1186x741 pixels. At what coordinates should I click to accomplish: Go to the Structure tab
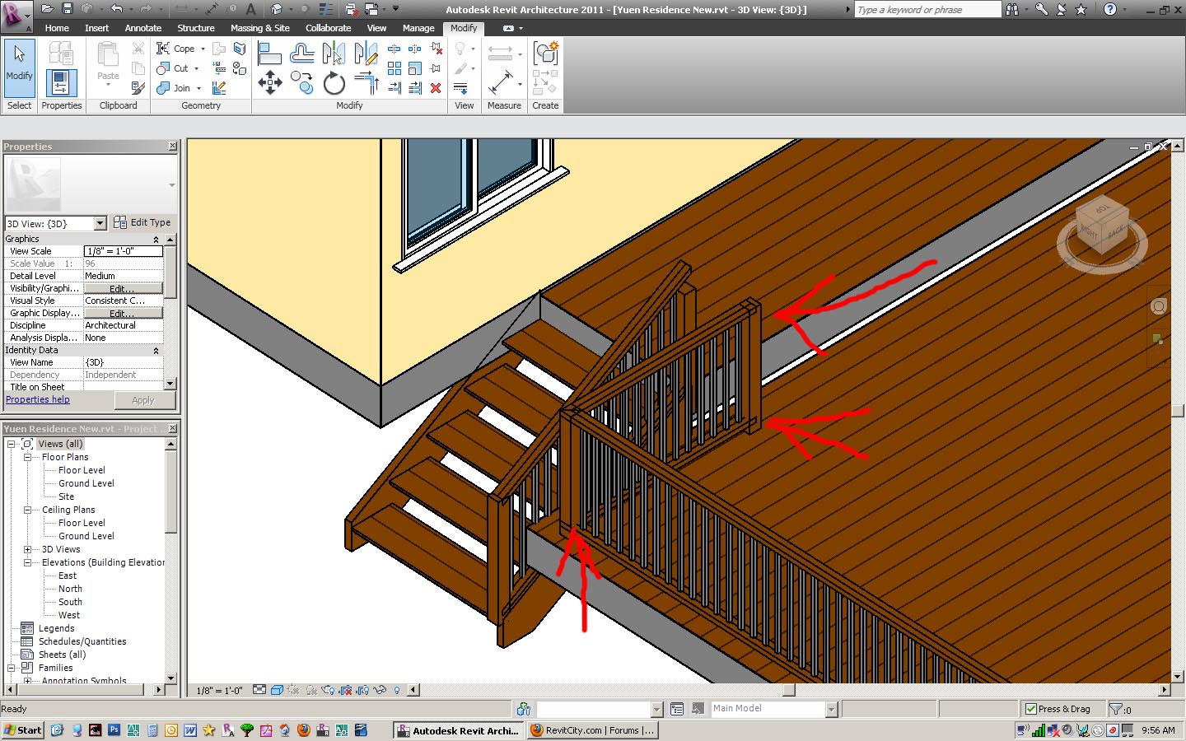coord(196,28)
